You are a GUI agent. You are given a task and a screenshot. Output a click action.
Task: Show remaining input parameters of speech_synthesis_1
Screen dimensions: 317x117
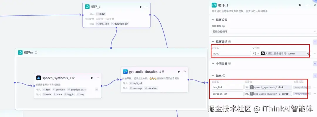coord(96,89)
